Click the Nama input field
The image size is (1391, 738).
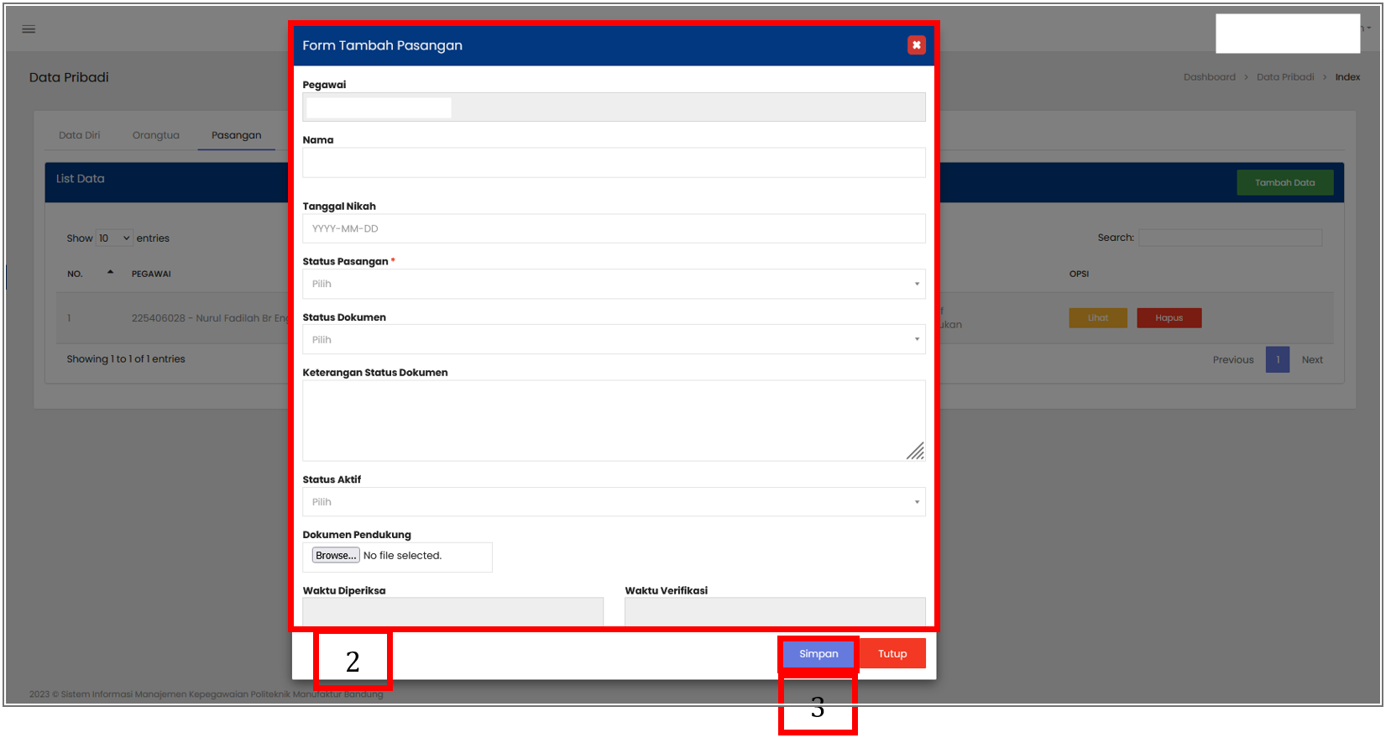click(x=613, y=163)
